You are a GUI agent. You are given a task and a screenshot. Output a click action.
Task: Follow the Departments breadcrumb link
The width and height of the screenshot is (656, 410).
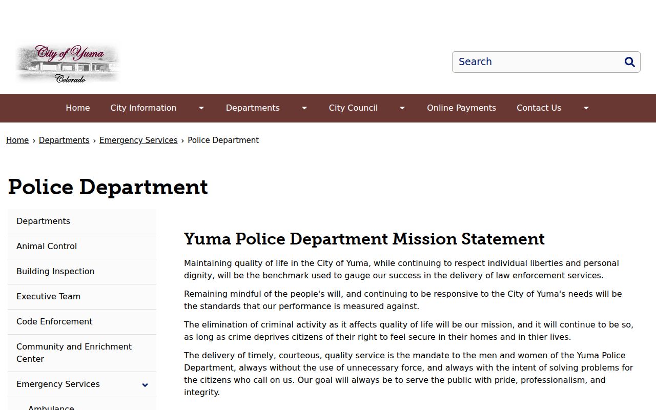coord(64,140)
